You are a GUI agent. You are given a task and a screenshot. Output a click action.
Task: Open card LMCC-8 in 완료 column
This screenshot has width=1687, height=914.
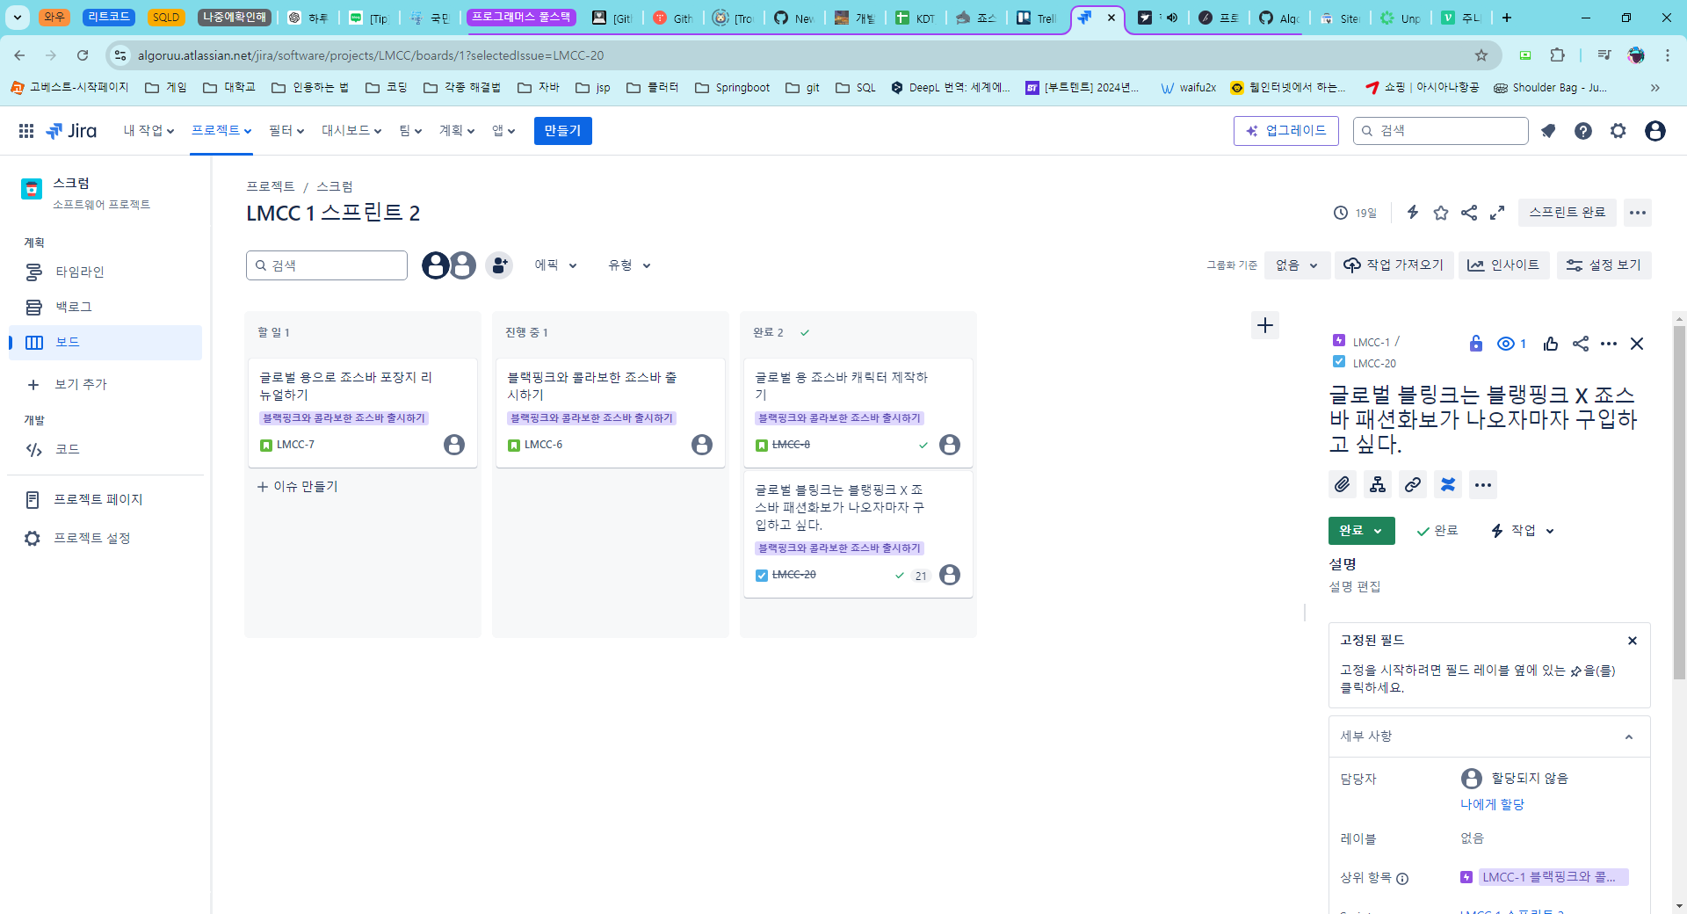pos(858,412)
